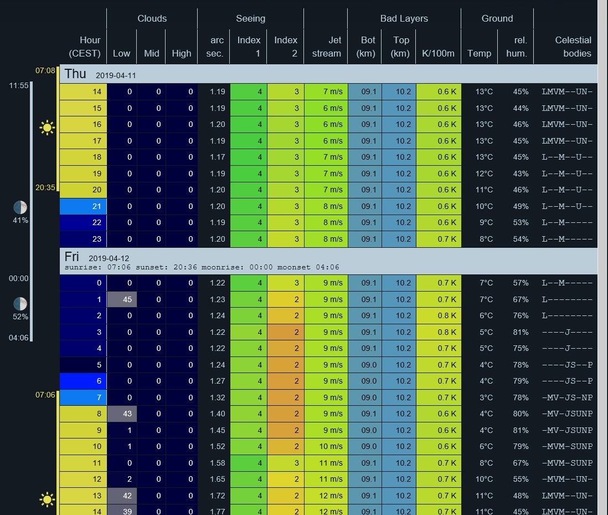Click the moon phase icon labeled 41%
608x515 pixels.
(20, 207)
